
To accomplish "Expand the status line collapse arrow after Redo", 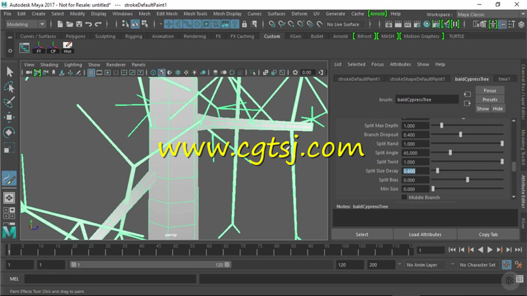I will 107,24.
